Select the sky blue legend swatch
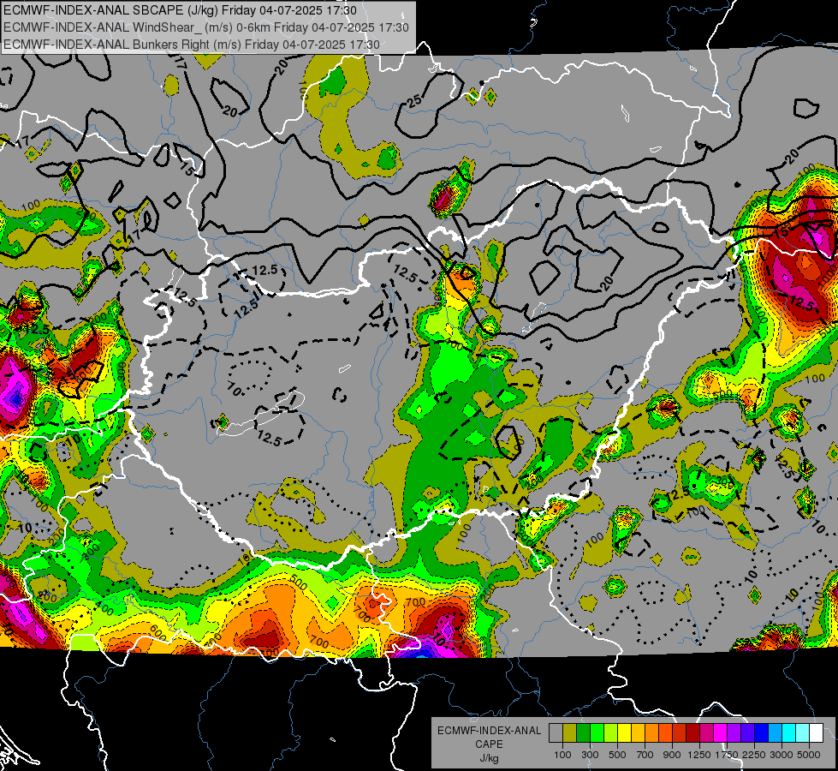The height and width of the screenshot is (771, 838). point(776,733)
